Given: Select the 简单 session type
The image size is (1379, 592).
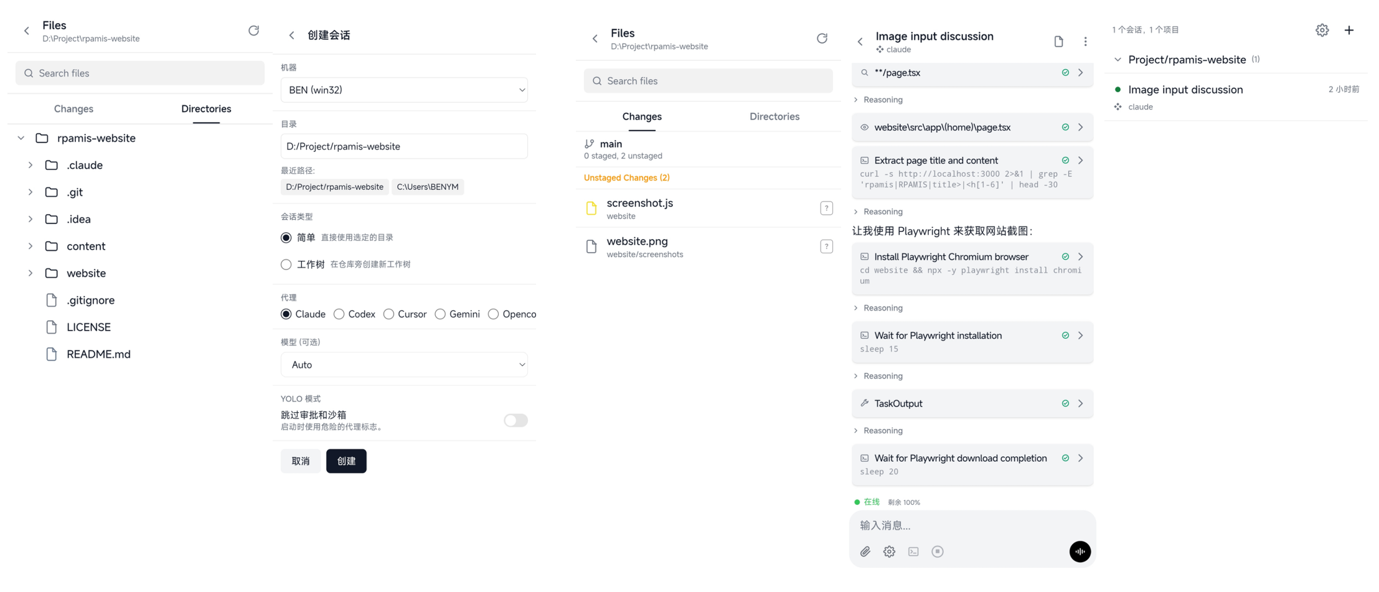Looking at the screenshot, I should tap(286, 238).
